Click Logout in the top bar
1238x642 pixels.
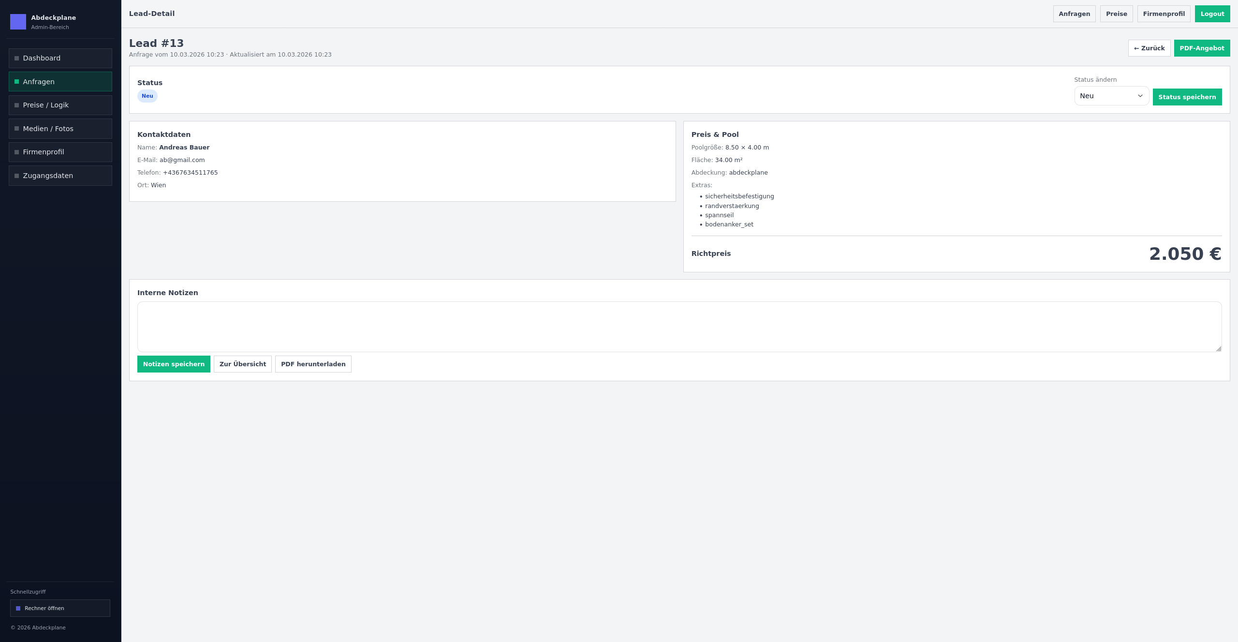pyautogui.click(x=1212, y=14)
